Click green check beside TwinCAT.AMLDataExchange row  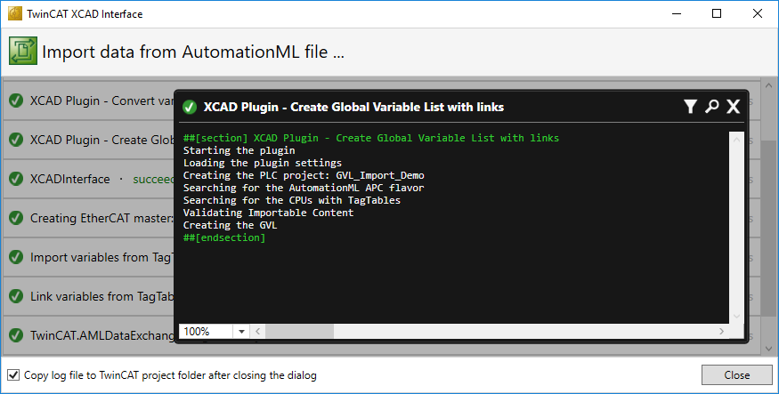(16, 335)
